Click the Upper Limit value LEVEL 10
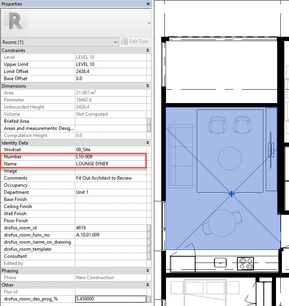 (x=110, y=64)
